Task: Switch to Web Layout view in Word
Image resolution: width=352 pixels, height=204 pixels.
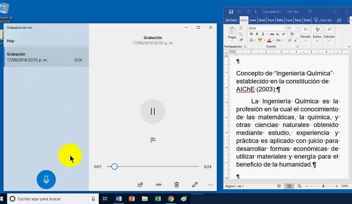Action: click(x=299, y=186)
